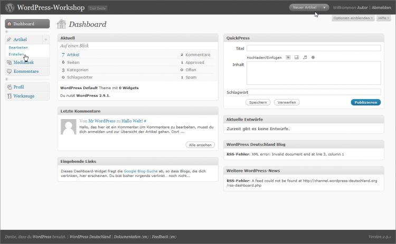Toggle sidebar via lower separator arrow
The image size is (396, 244).
click(x=7, y=79)
